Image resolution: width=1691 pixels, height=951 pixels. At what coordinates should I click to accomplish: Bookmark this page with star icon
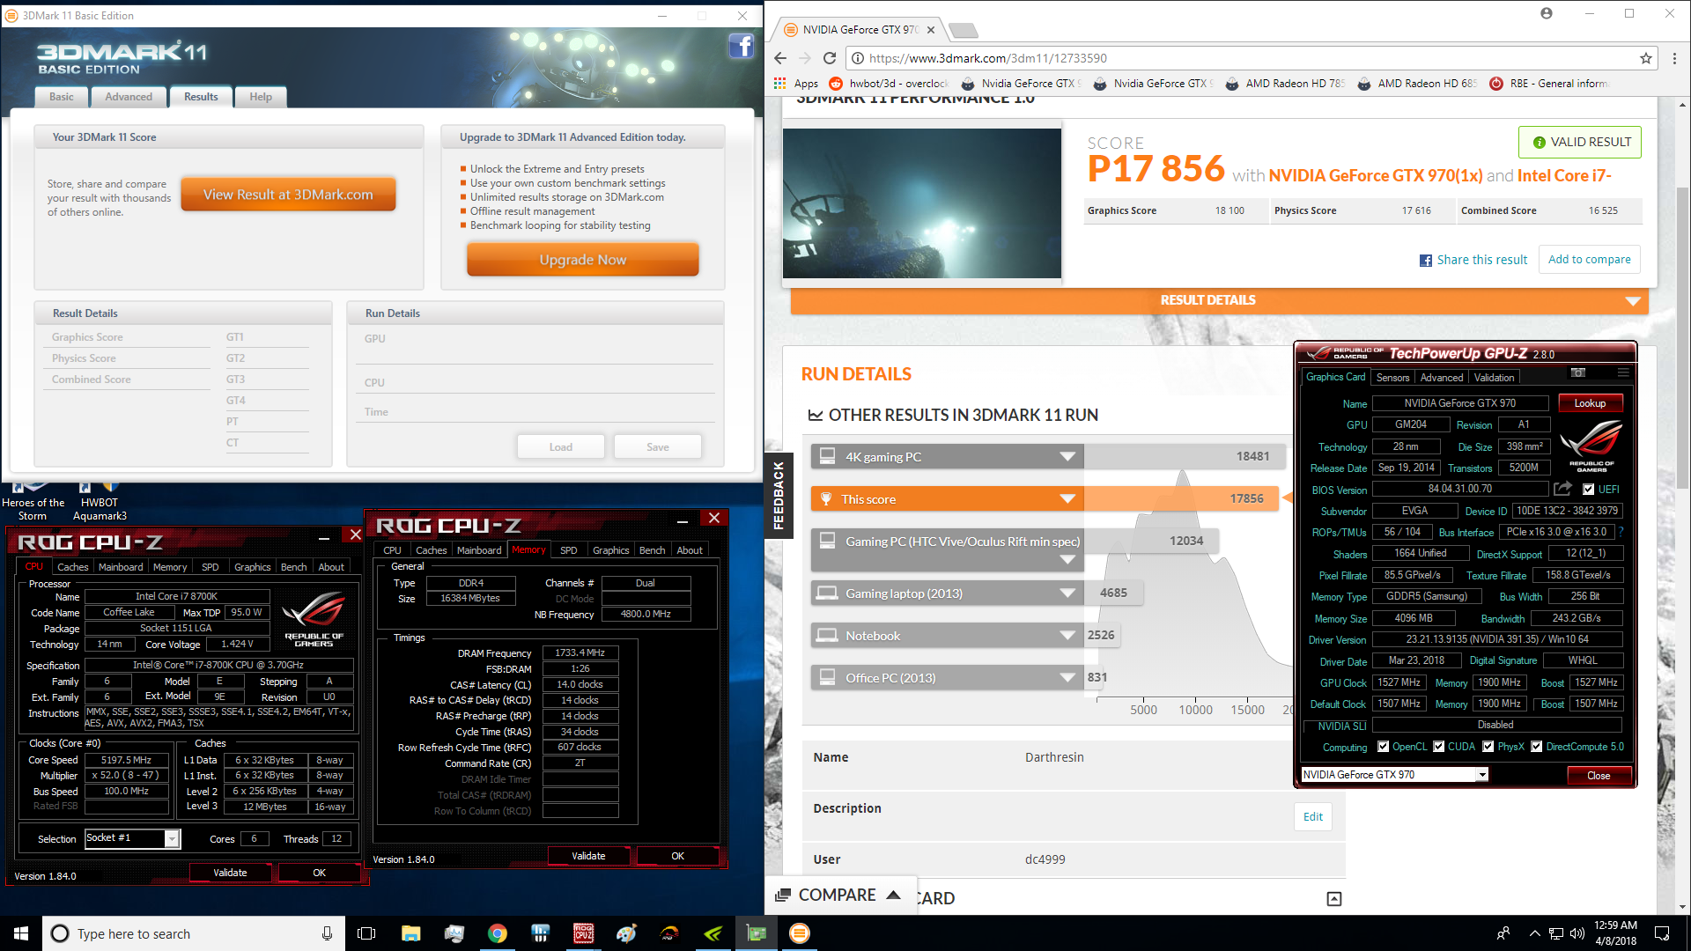coord(1645,58)
